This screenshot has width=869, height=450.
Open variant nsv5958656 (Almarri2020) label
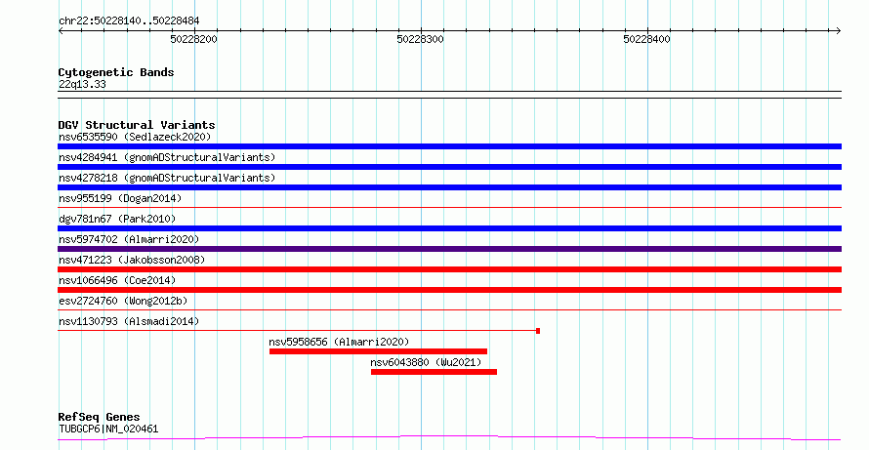pos(339,342)
